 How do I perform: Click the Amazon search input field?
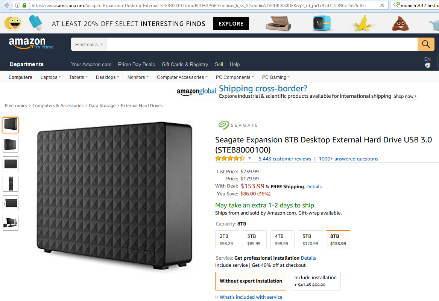[261, 44]
